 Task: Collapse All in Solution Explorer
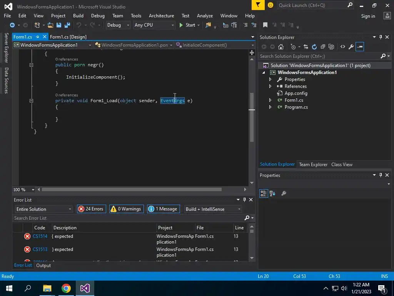(323, 47)
